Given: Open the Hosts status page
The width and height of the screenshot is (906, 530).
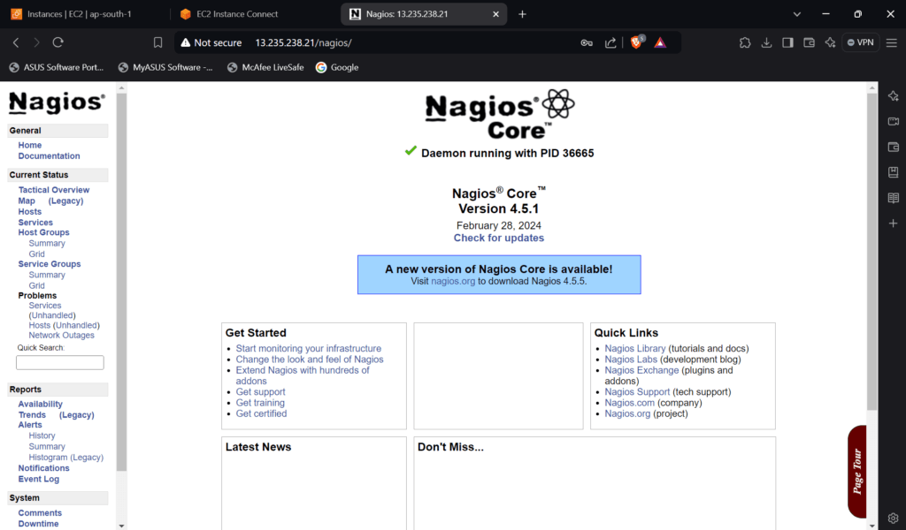Looking at the screenshot, I should (x=29, y=212).
